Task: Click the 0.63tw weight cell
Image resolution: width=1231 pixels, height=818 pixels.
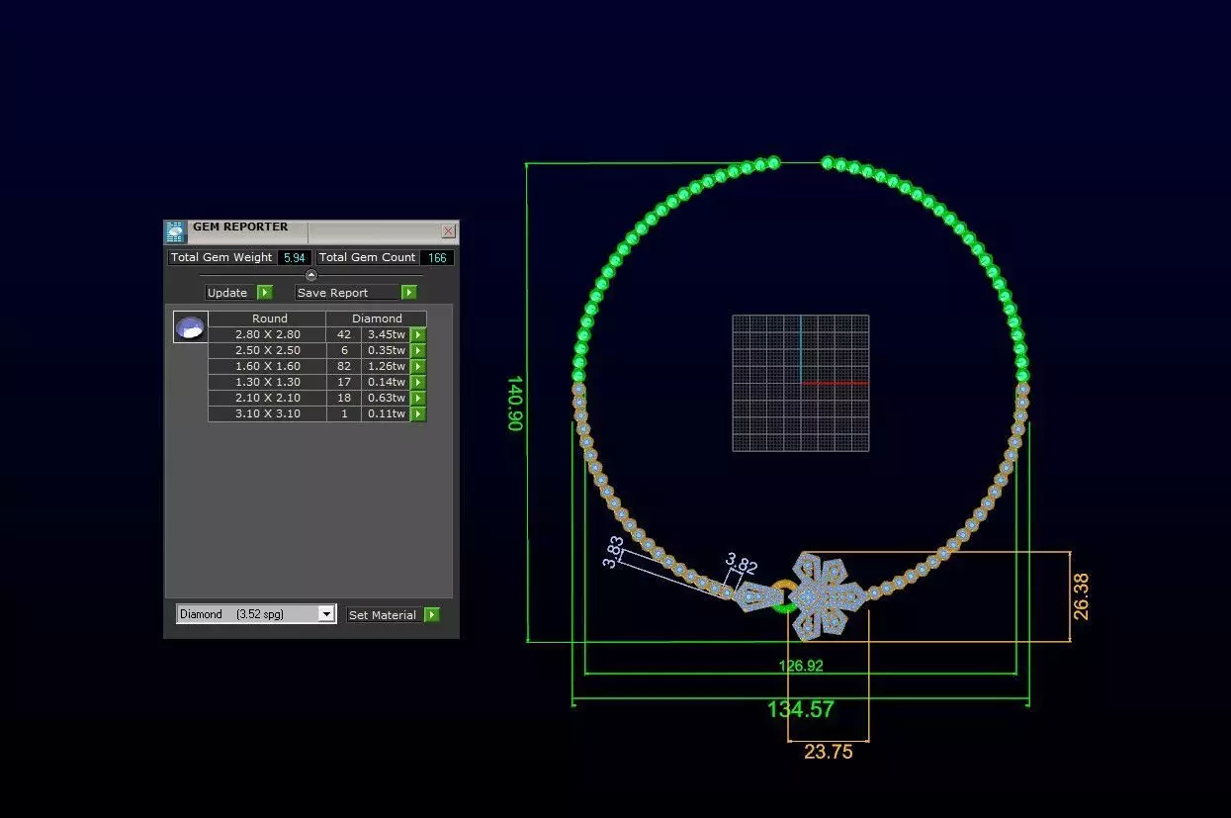Action: pos(387,399)
